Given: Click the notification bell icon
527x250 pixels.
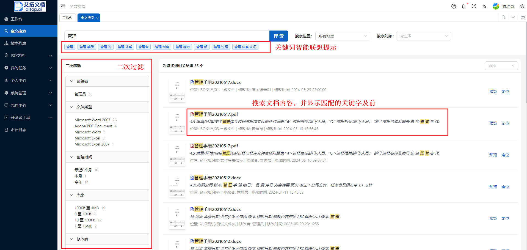Looking at the screenshot, I should (464, 6).
